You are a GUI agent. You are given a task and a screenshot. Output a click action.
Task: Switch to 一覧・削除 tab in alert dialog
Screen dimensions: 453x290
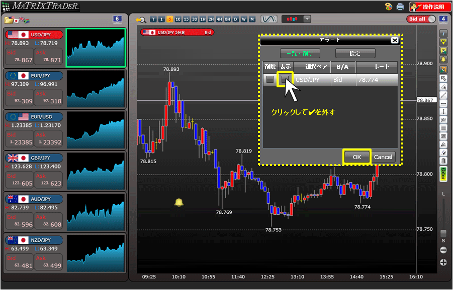[x=300, y=53]
